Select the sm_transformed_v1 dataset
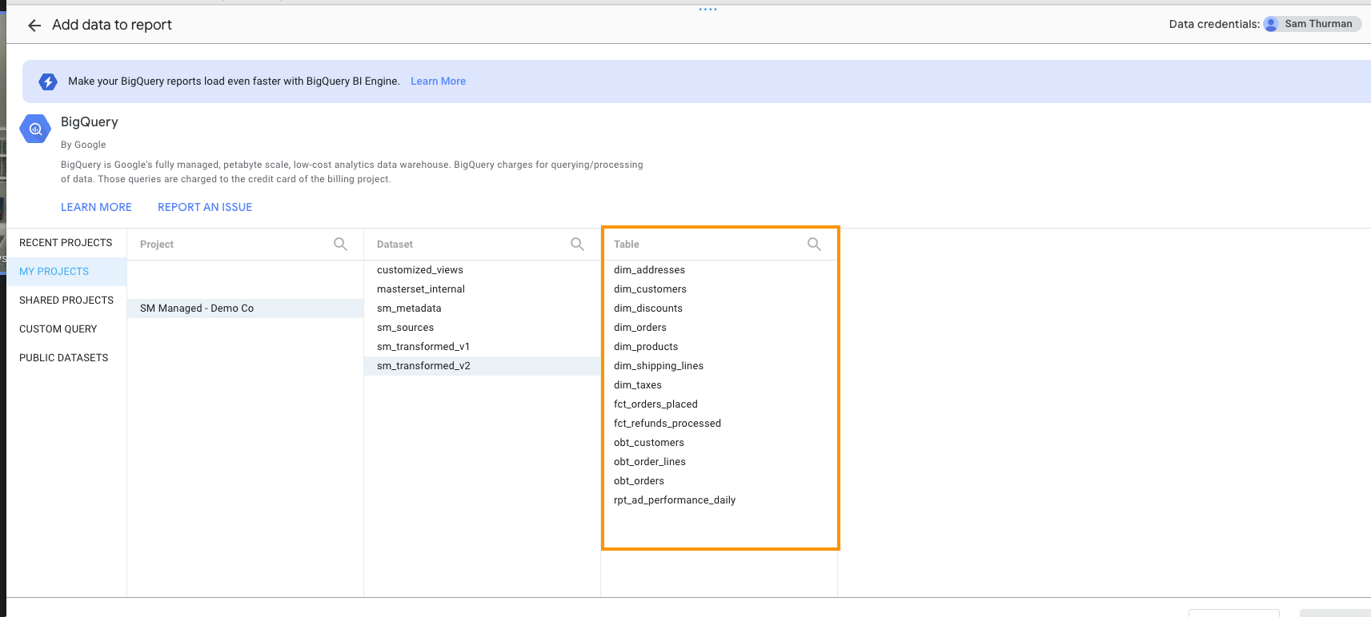Image resolution: width=1371 pixels, height=617 pixels. pyautogui.click(x=482, y=347)
